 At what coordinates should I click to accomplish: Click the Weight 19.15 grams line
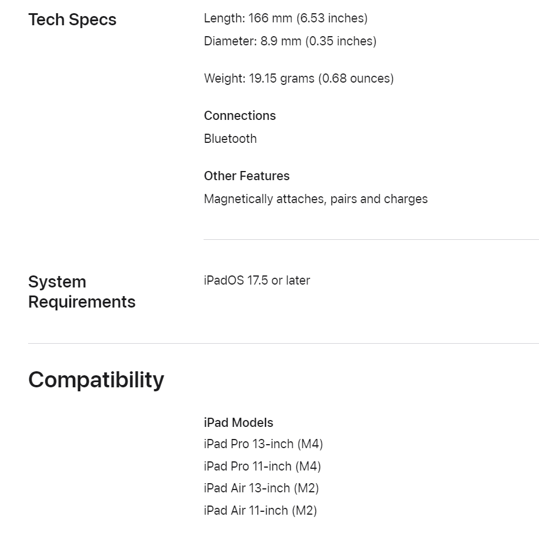point(299,78)
